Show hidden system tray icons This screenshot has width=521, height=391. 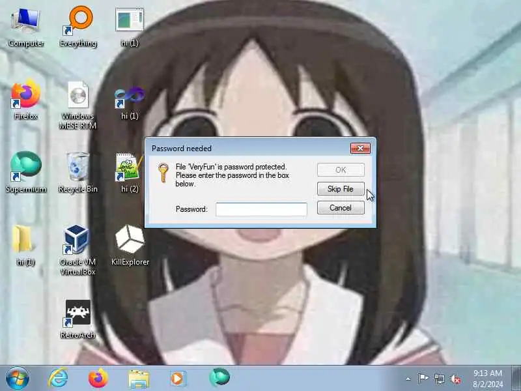click(x=408, y=379)
